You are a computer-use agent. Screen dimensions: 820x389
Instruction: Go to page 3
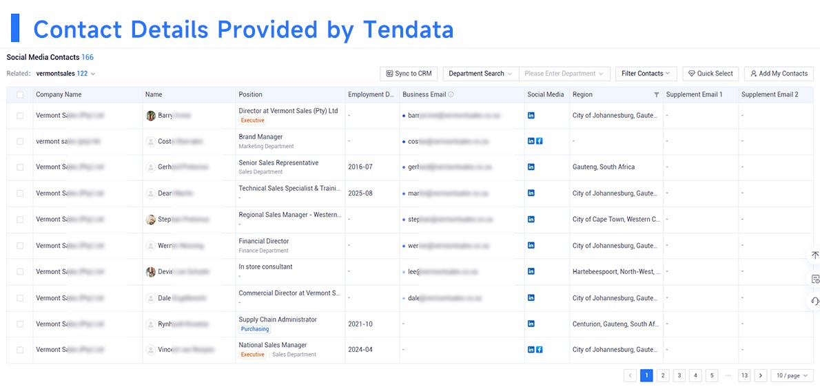679,375
